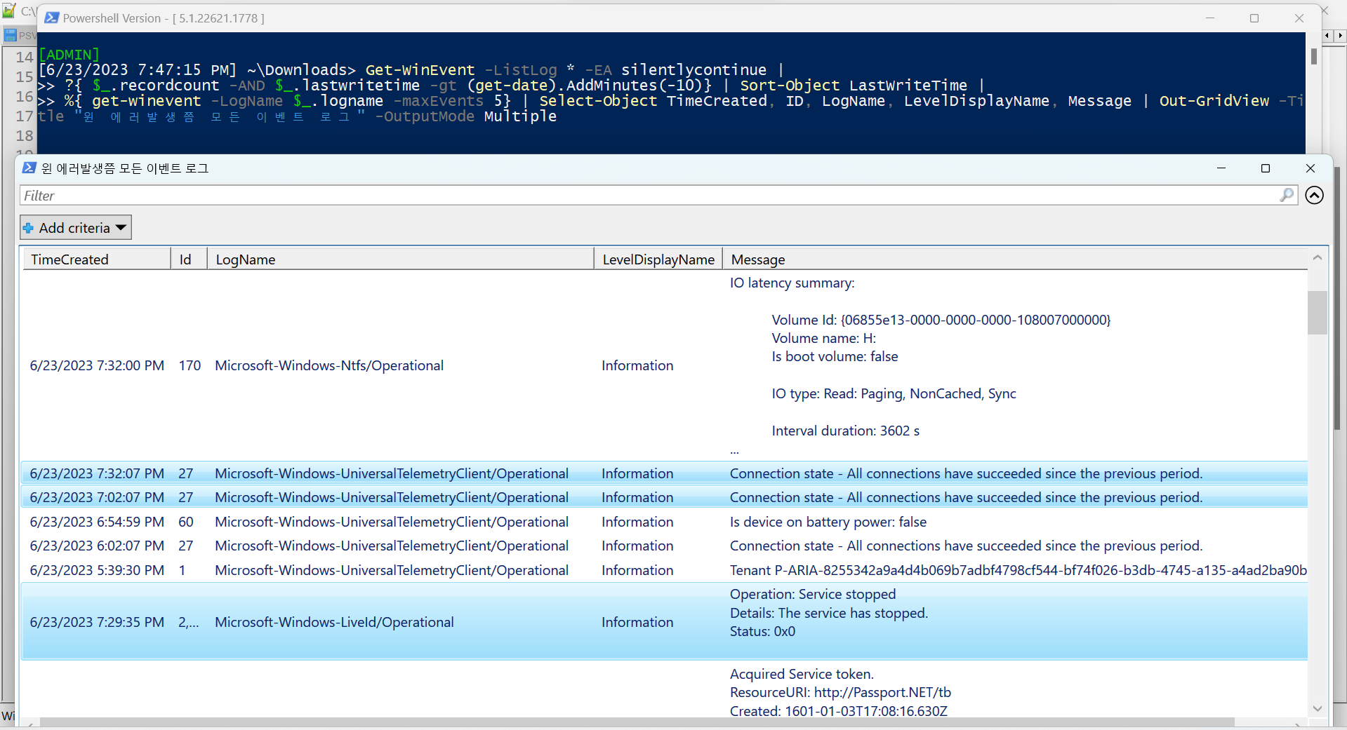Viewport: 1347px width, 730px height.
Task: Select the 6/23/2023 6:54:59 PM row
Action: coord(664,522)
